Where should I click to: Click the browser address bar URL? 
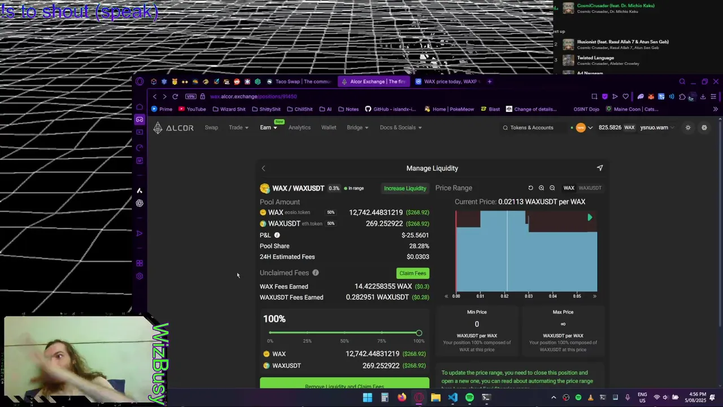(x=253, y=97)
